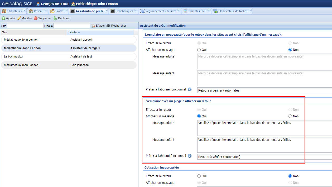The width and height of the screenshot is (332, 187).
Task: Click the Modifier pencil icon
Action: point(19,18)
